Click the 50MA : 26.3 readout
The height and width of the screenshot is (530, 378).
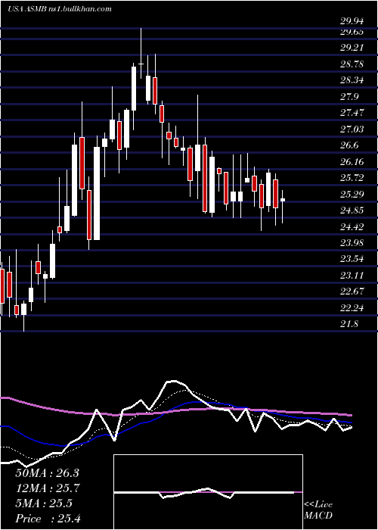coord(47,472)
